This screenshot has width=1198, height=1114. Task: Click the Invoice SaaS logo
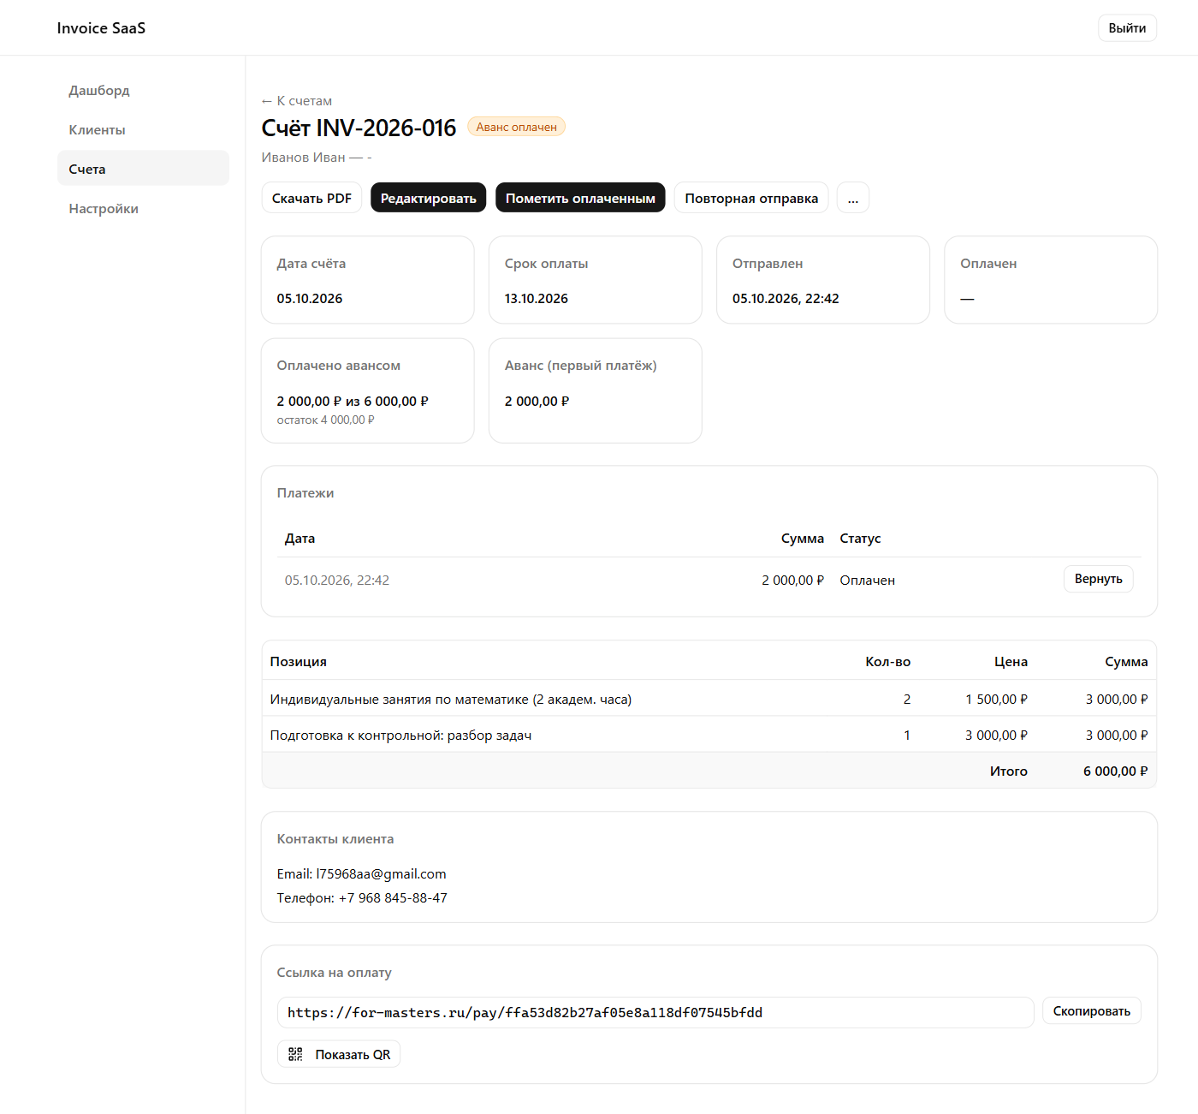pyautogui.click(x=101, y=28)
